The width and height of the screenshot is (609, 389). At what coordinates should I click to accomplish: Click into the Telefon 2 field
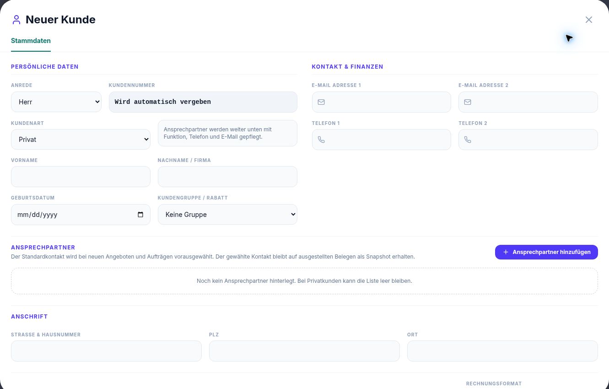pyautogui.click(x=528, y=140)
